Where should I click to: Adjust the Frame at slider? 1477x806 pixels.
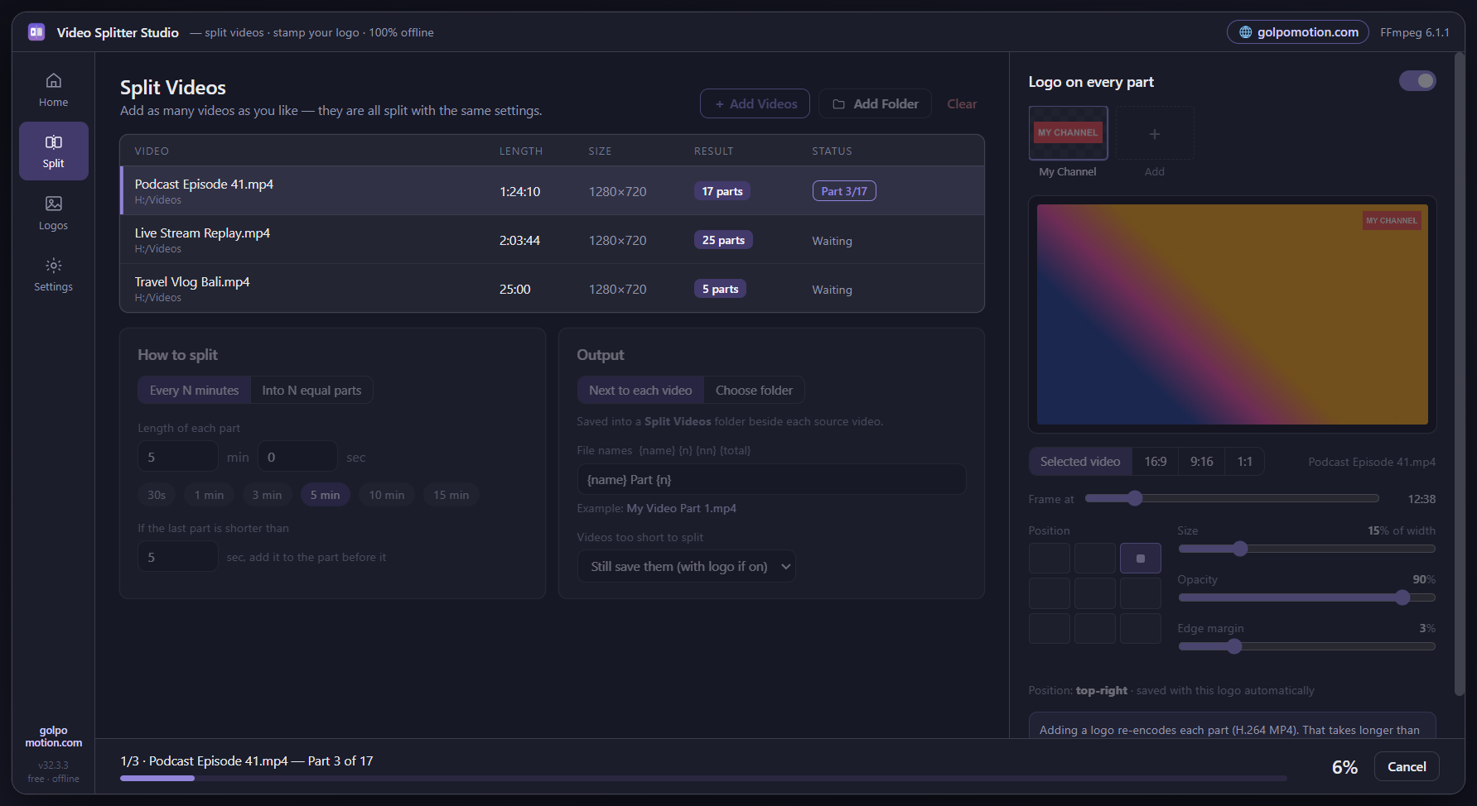pos(1232,498)
